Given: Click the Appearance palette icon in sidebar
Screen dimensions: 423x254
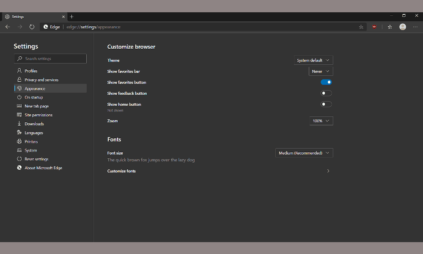Looking at the screenshot, I should 19,88.
